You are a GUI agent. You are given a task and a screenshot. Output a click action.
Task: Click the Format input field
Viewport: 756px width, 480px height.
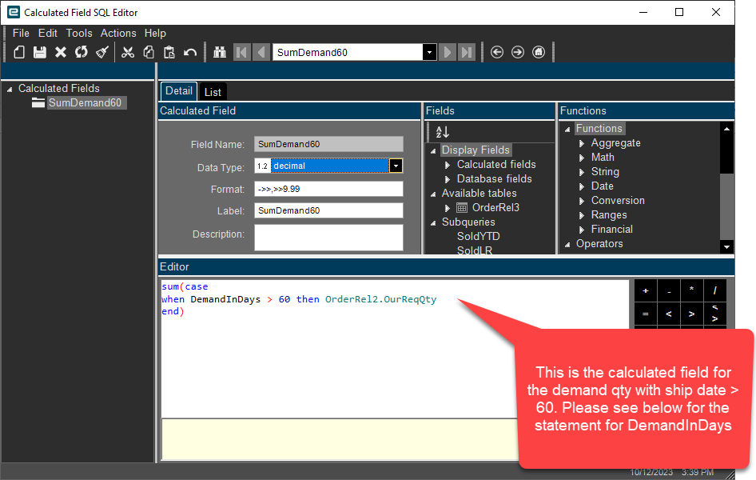[x=328, y=189]
